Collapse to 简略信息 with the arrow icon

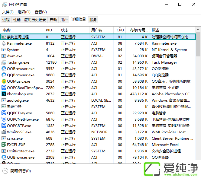coord(5,171)
